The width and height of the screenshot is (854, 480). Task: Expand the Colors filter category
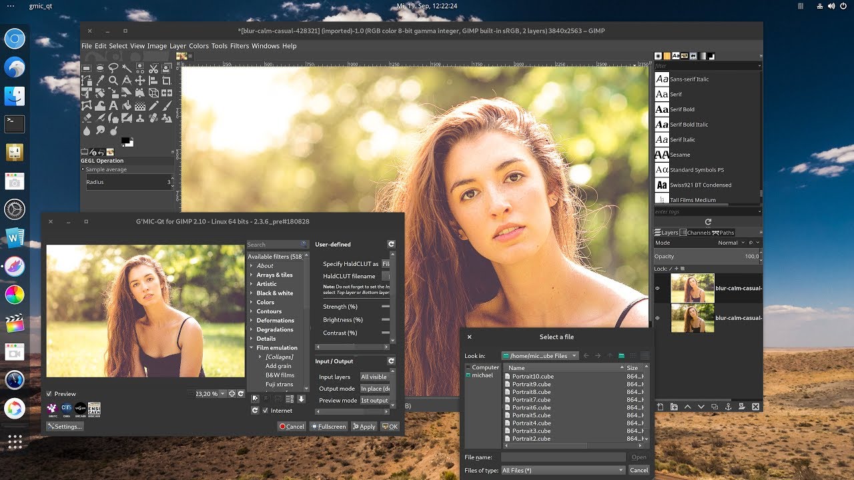pyautogui.click(x=252, y=302)
